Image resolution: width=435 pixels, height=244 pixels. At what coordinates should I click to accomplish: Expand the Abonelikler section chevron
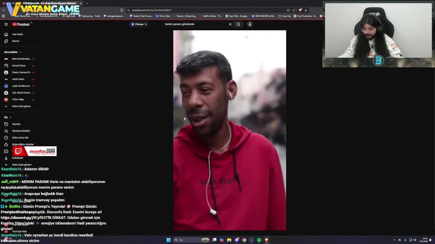[20, 52]
